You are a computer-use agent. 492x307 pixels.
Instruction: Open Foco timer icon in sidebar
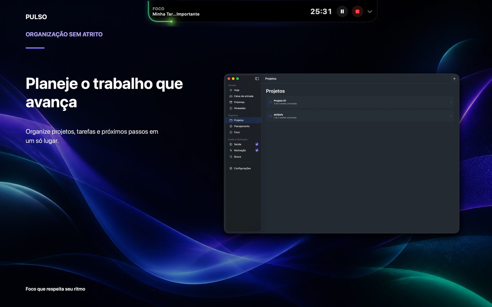coord(231,132)
